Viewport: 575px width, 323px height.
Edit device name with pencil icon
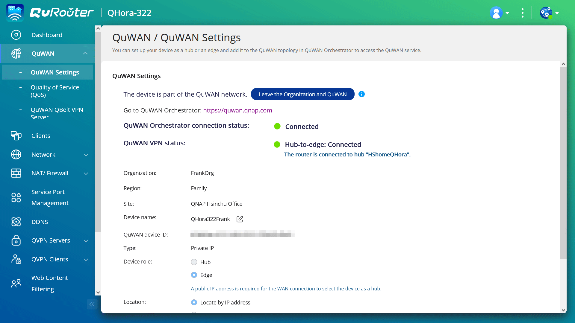[240, 219]
